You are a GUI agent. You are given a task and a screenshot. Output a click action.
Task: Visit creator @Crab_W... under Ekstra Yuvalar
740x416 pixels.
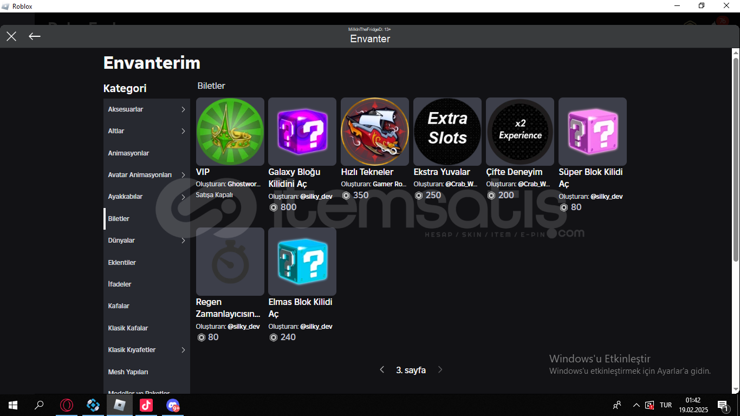tap(462, 184)
